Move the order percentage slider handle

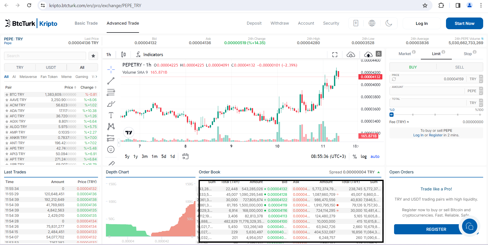[x=391, y=115]
